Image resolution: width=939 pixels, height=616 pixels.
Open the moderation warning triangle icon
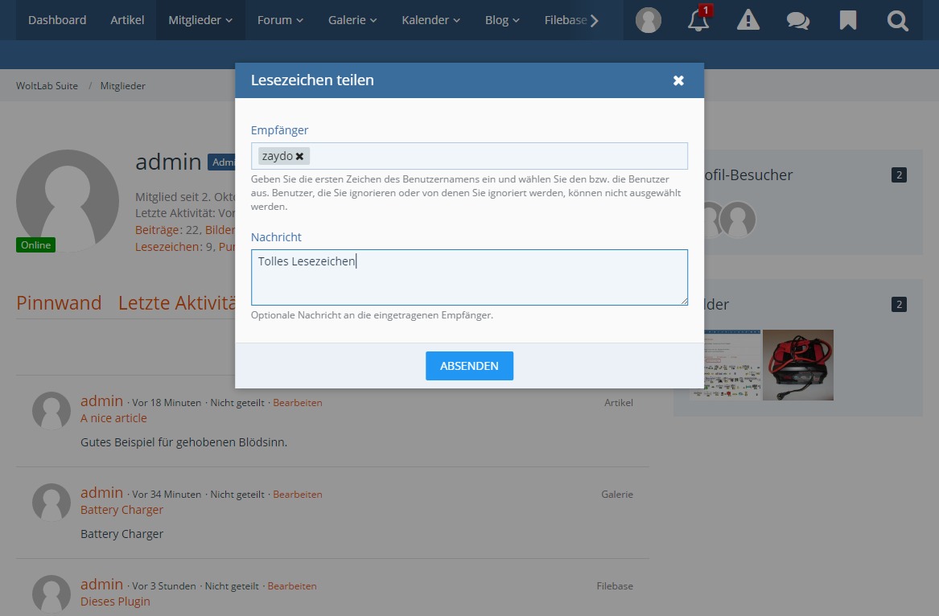pos(747,20)
